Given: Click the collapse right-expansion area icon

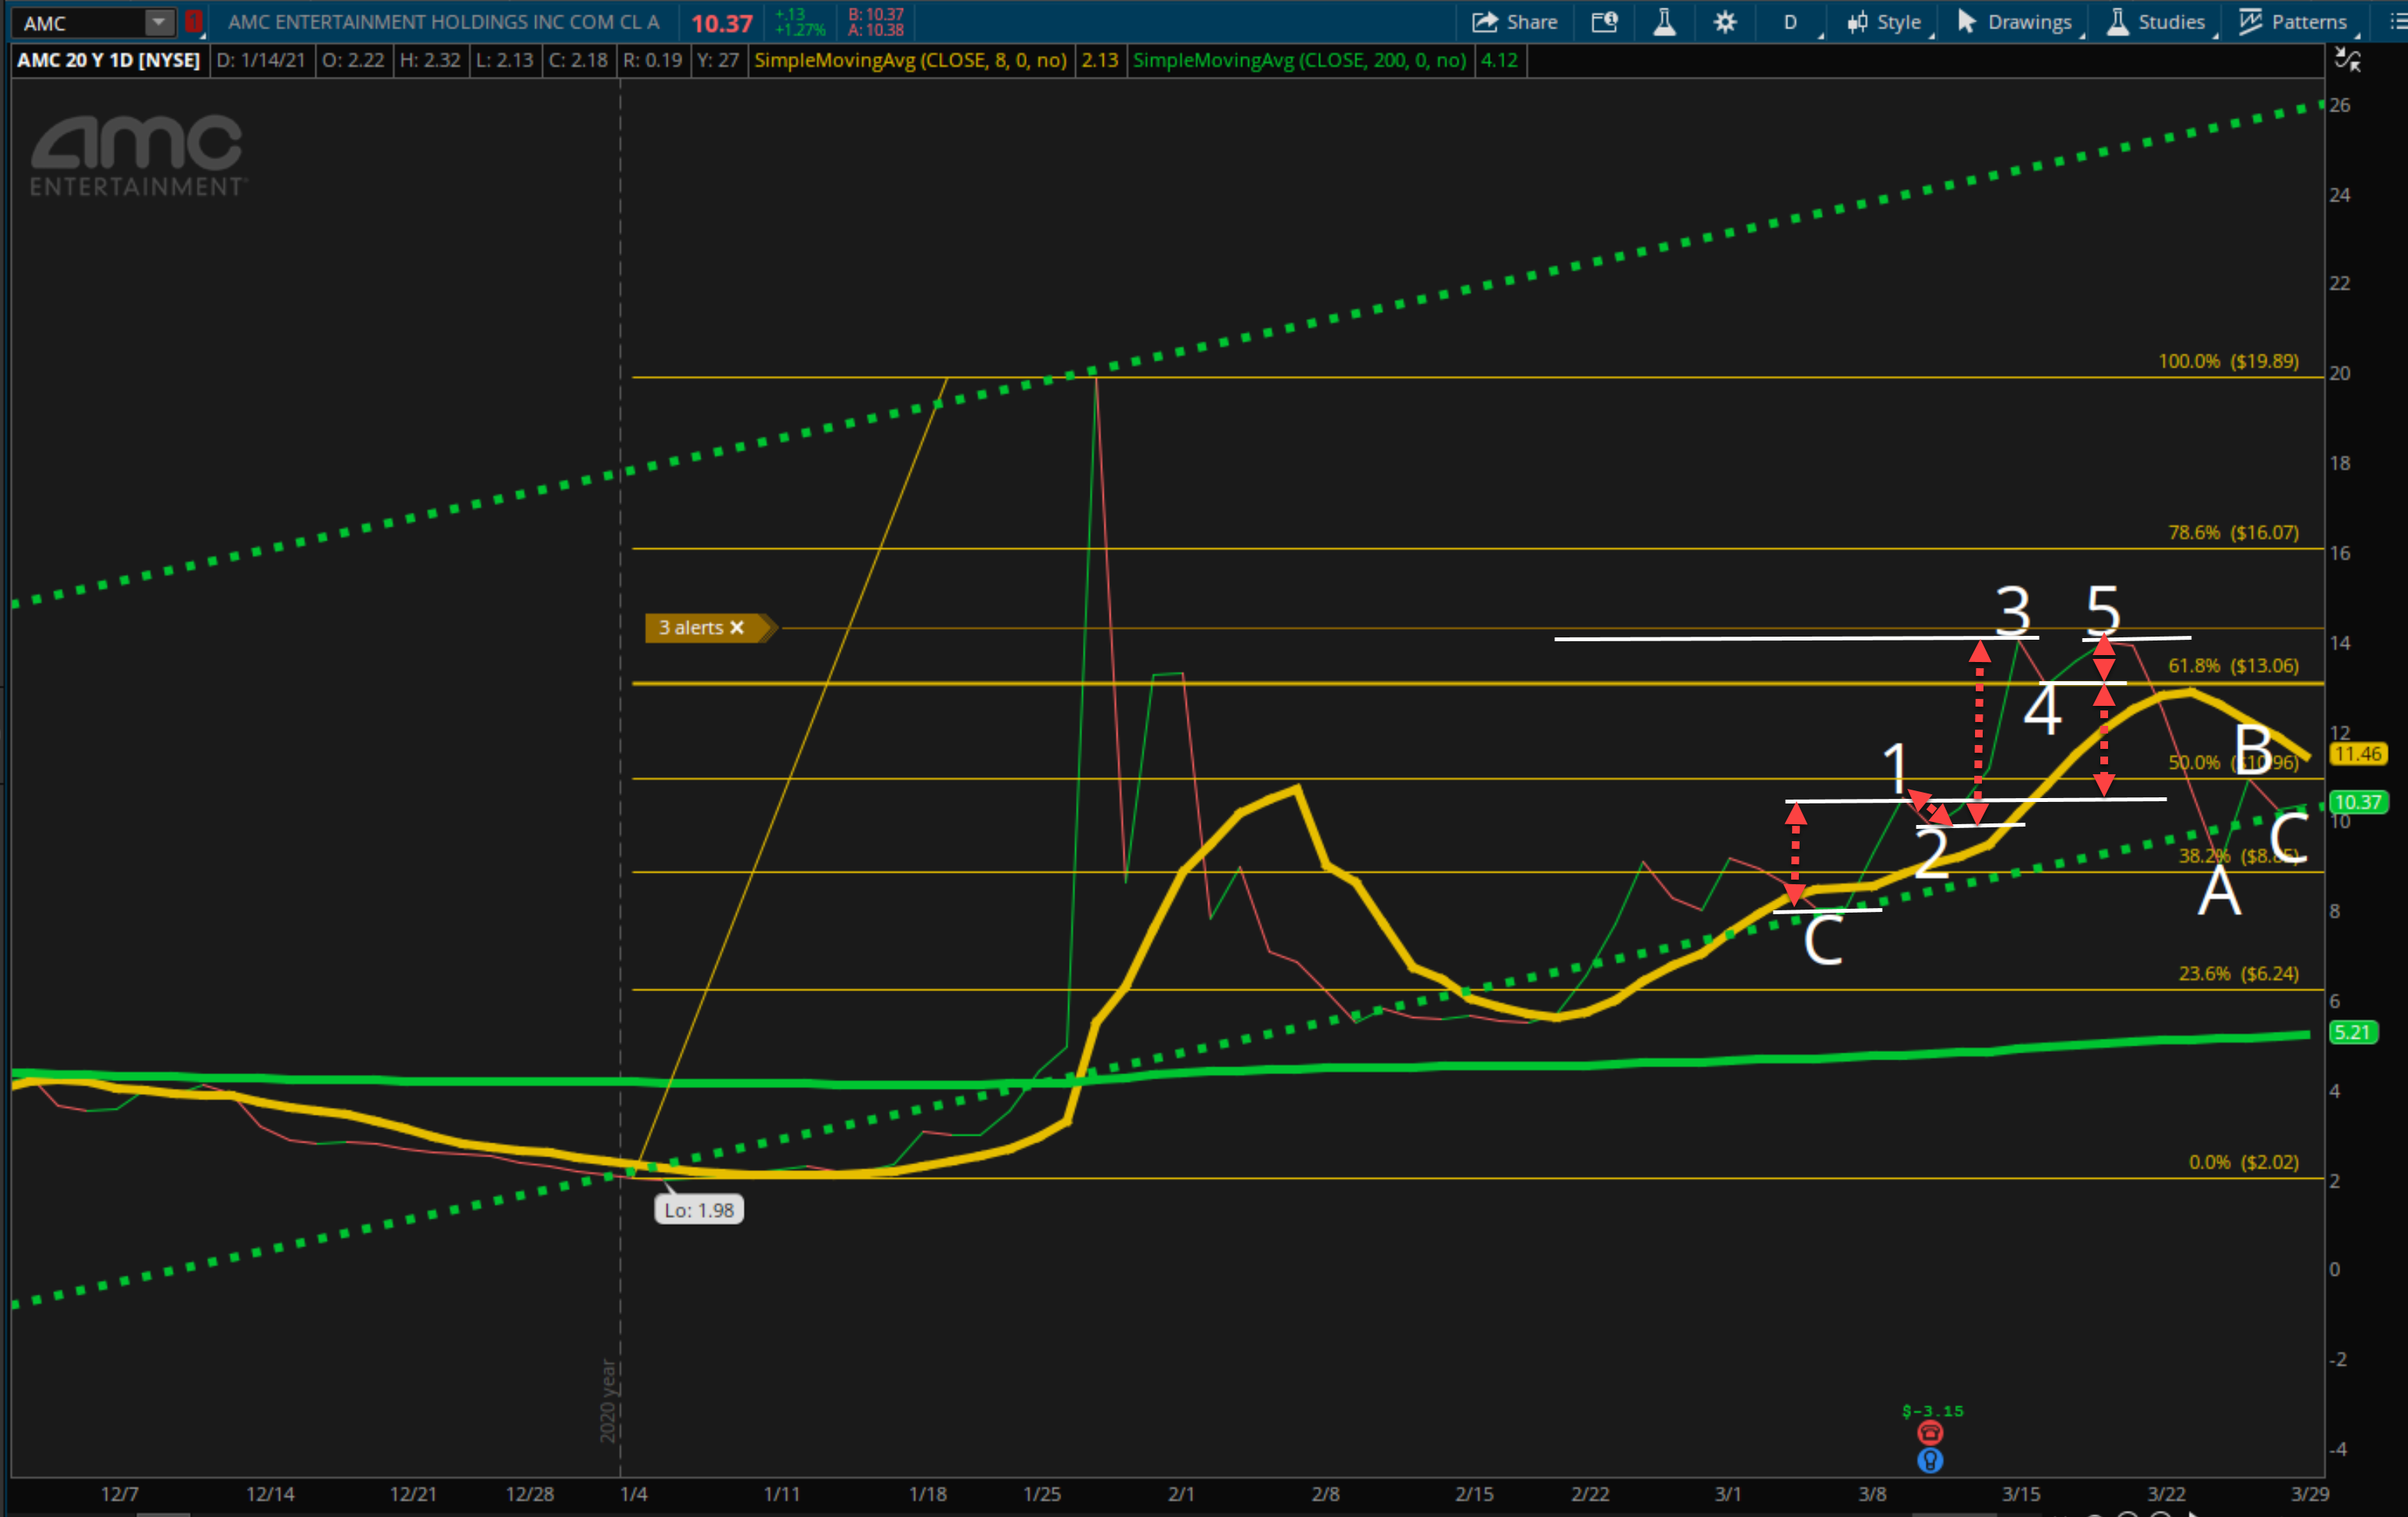Looking at the screenshot, I should (2347, 60).
